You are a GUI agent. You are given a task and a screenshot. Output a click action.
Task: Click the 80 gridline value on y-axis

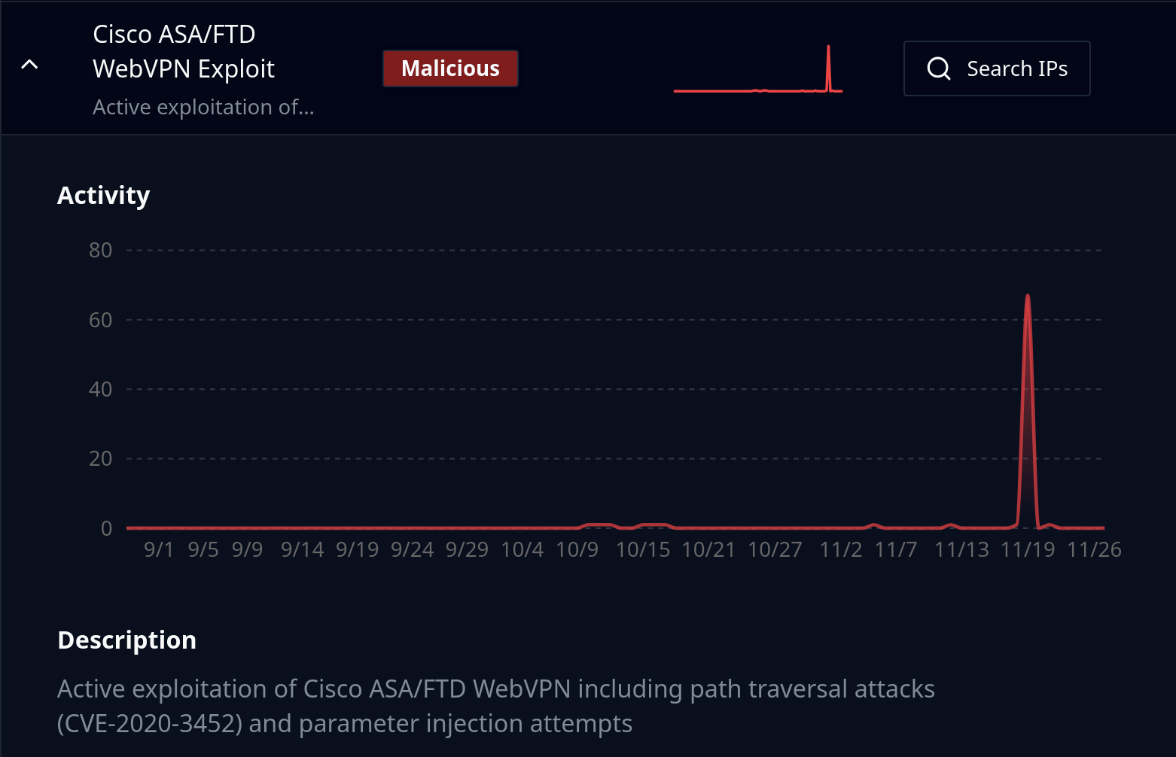click(99, 250)
